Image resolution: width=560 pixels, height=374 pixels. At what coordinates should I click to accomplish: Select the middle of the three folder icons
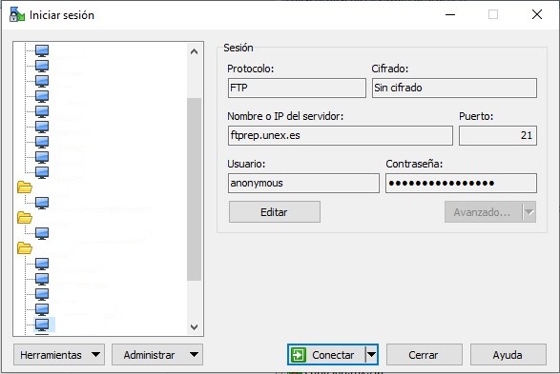pyautogui.click(x=25, y=218)
